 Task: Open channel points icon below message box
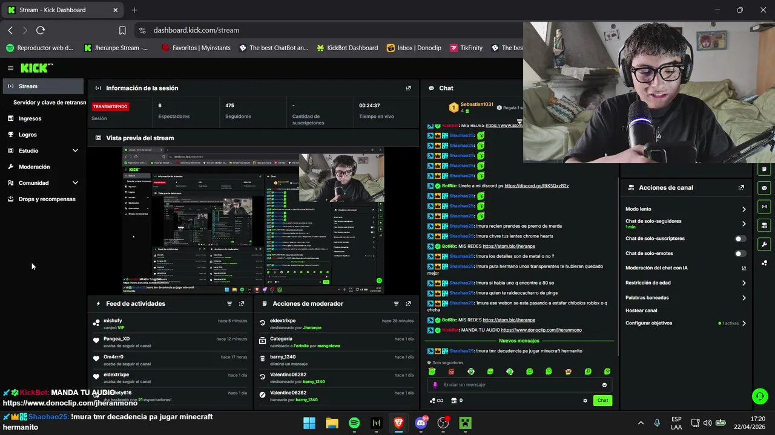[x=436, y=401]
